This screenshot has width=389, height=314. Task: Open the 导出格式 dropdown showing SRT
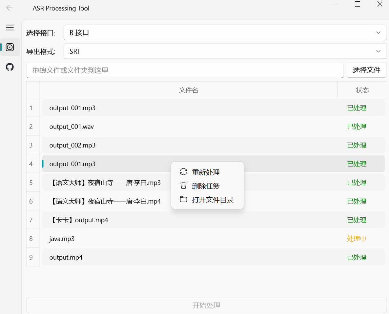tap(225, 51)
